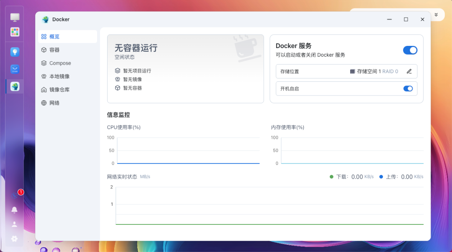Open the 容器 (Containers) menu item
Image resolution: width=452 pixels, height=252 pixels.
(55, 50)
